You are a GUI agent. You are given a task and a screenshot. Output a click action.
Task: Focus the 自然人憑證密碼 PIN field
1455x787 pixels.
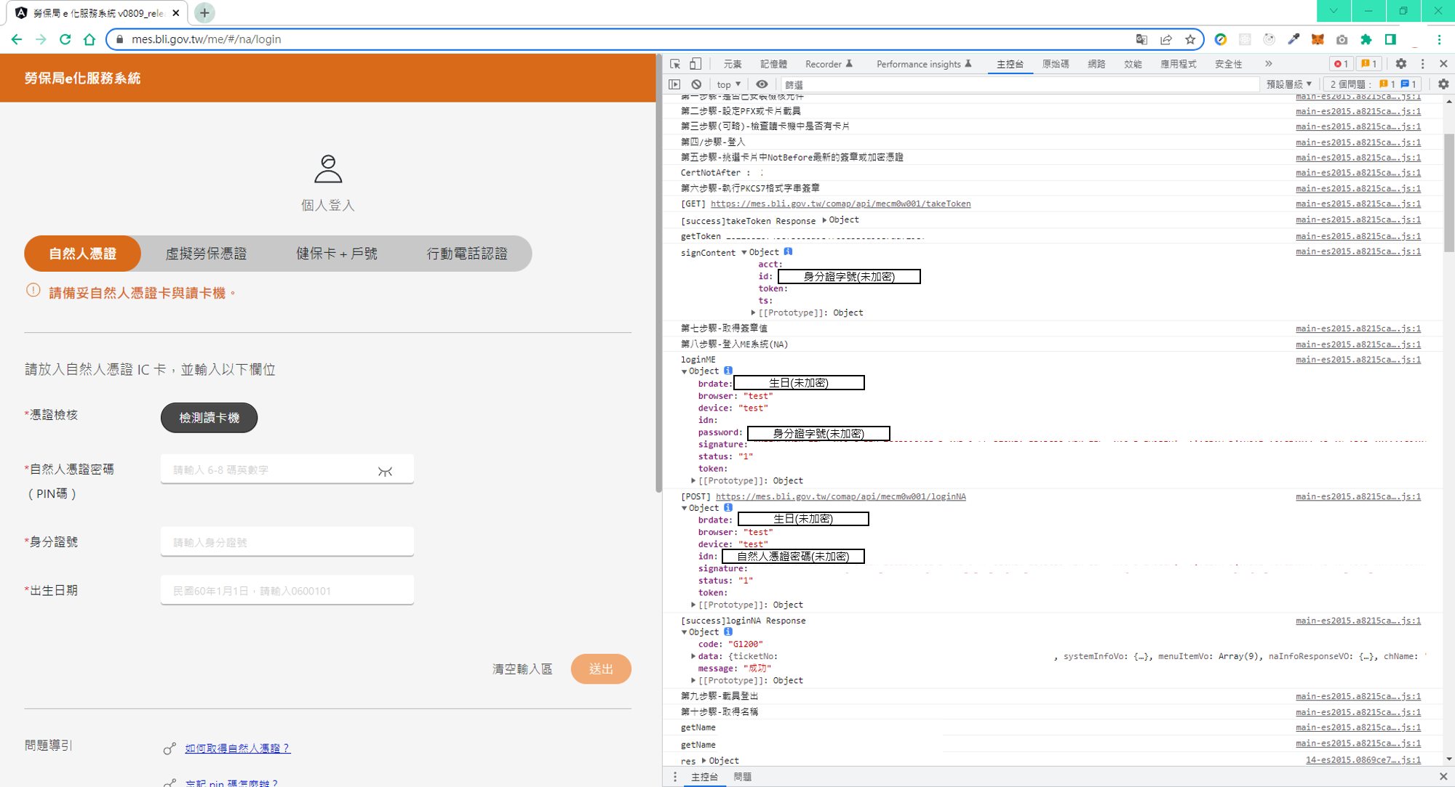(287, 469)
